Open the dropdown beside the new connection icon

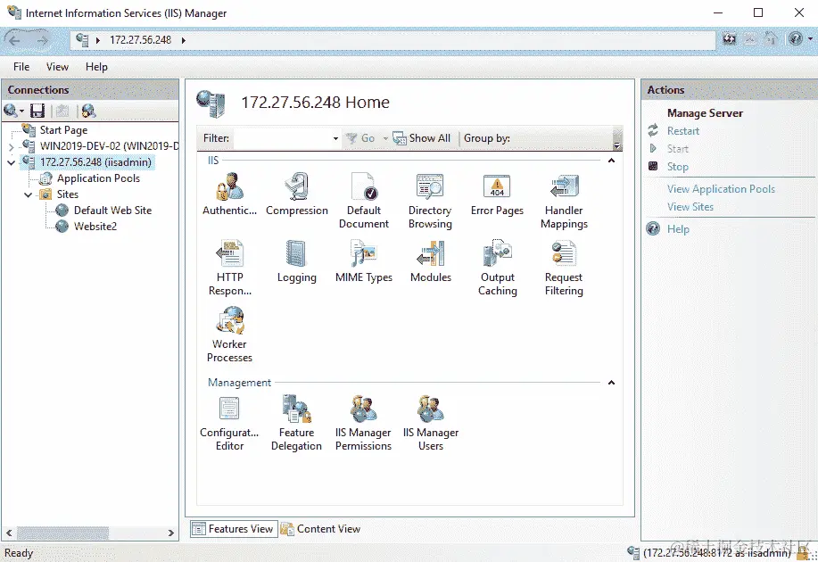click(x=22, y=112)
